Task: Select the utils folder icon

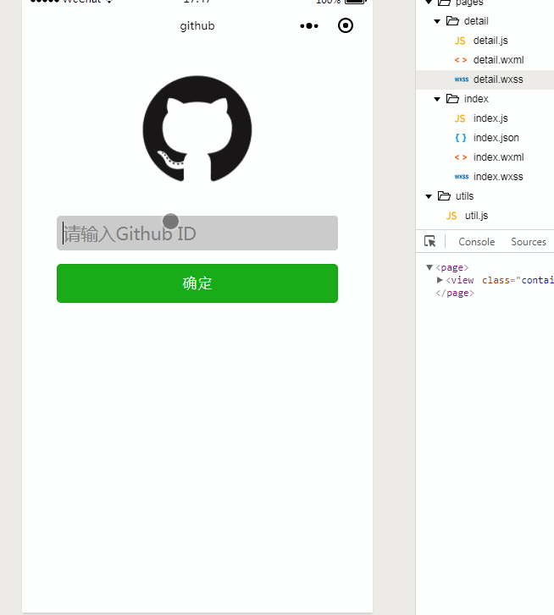Action: (444, 195)
